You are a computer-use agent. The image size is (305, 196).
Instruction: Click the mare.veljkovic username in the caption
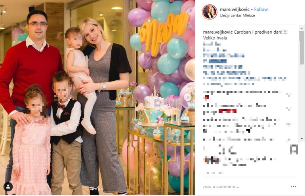218,32
